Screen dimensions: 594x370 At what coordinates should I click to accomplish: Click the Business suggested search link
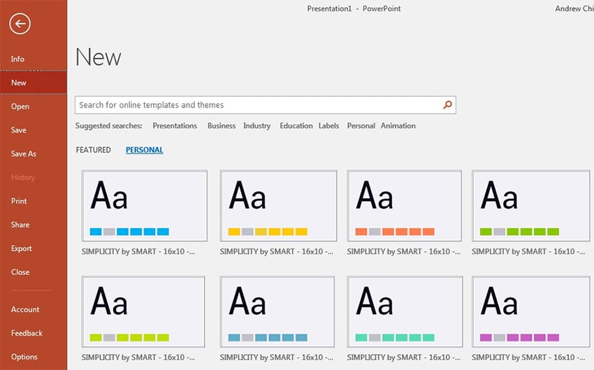222,126
